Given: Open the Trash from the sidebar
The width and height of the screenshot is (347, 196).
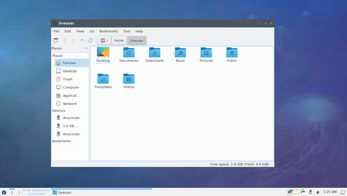Looking at the screenshot, I should click(67, 79).
